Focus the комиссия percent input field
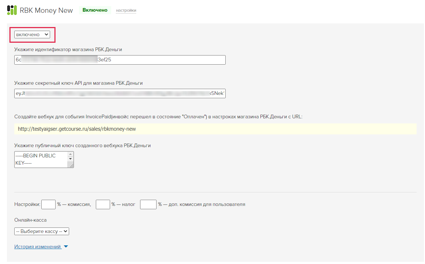This screenshot has height=264, width=425. (x=49, y=204)
